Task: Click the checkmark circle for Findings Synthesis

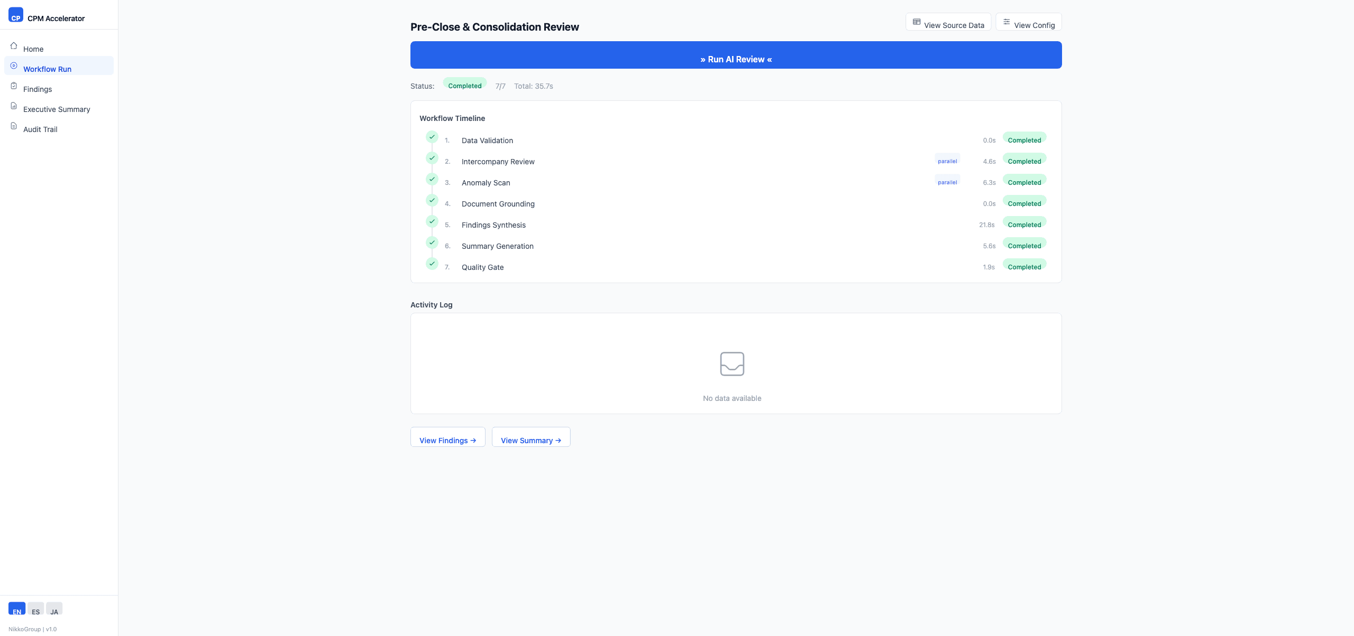Action: coord(432,221)
